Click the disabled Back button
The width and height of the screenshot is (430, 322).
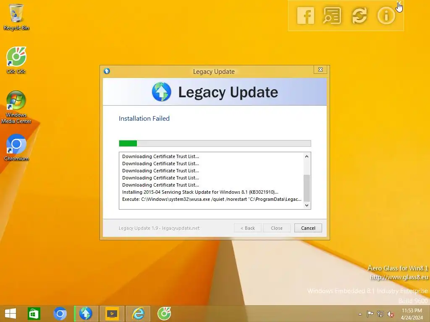tap(248, 228)
